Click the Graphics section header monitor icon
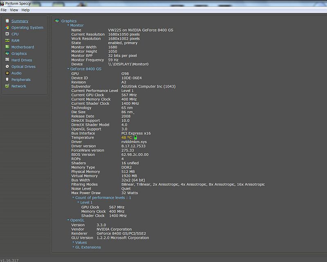327x262 pixels. [57, 21]
